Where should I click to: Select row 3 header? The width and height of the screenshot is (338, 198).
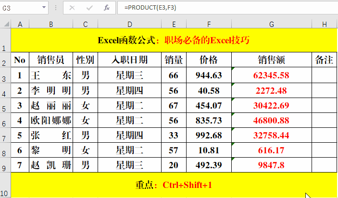click(x=5, y=75)
